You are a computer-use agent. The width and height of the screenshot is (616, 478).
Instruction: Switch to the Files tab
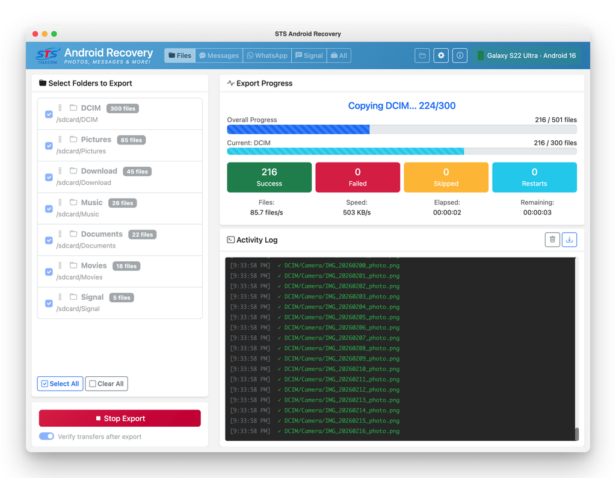pyautogui.click(x=180, y=55)
